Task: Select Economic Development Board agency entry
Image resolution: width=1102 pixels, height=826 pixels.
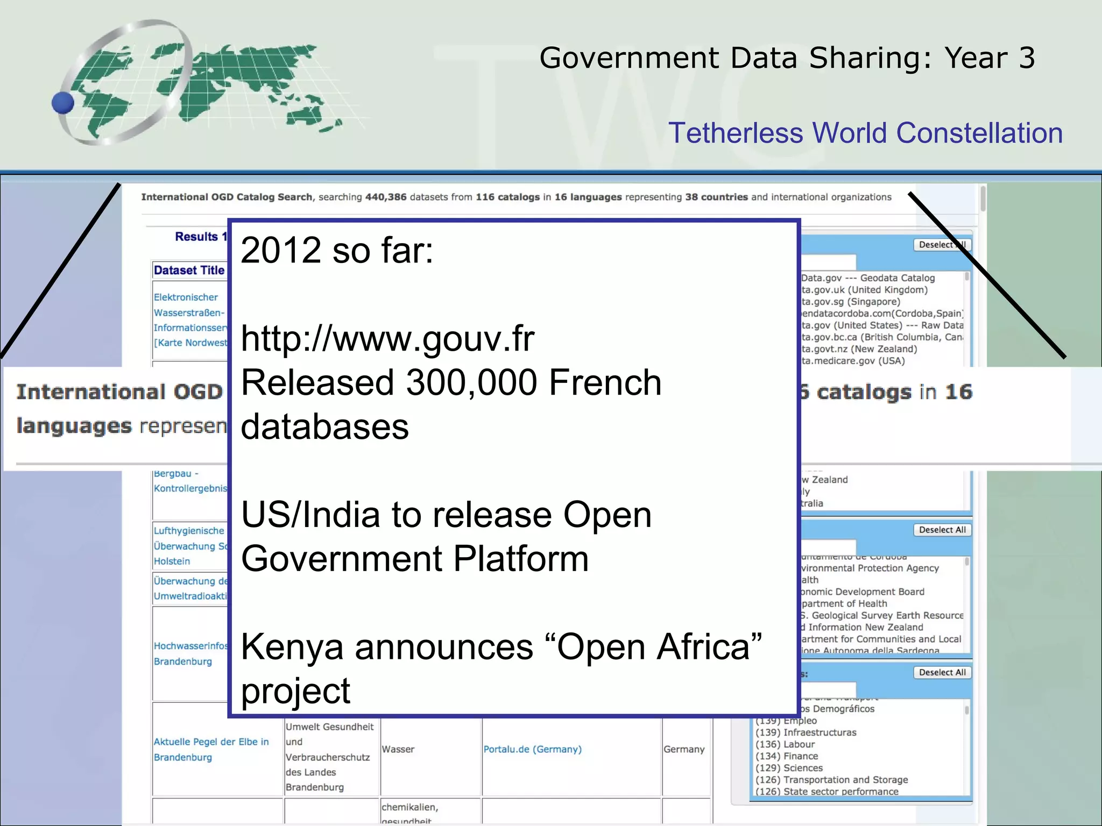Action: (x=863, y=592)
